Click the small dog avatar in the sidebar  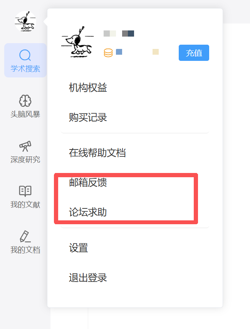pos(25,21)
